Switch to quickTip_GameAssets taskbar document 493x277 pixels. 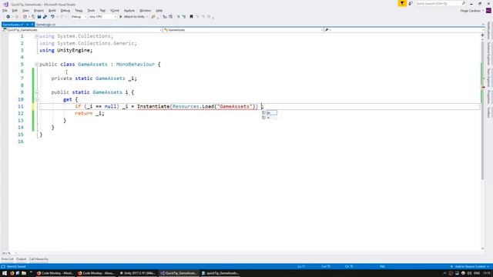click(x=220, y=273)
